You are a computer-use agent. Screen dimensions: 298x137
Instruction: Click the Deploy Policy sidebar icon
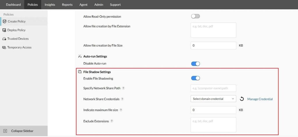tap(4, 30)
